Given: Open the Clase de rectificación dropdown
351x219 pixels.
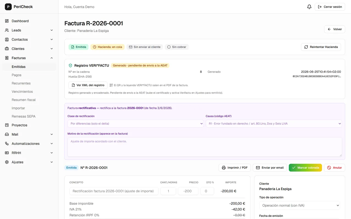Looking at the screenshot, I should tap(135, 124).
